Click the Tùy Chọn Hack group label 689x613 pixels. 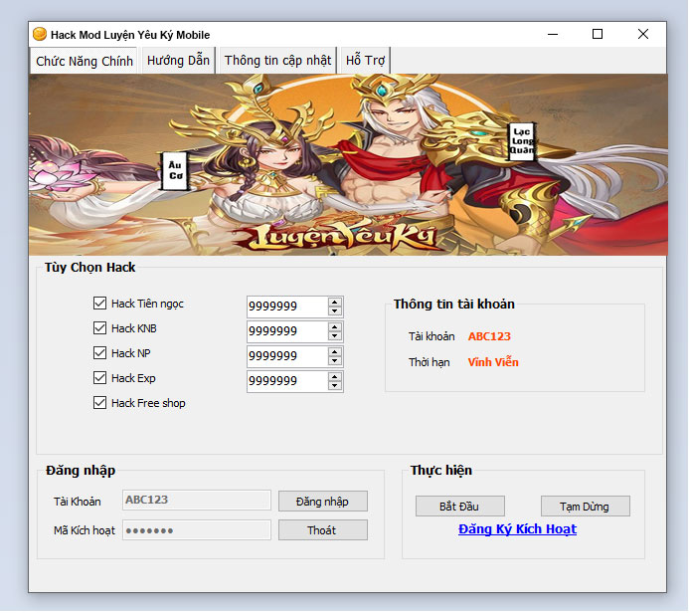click(90, 268)
